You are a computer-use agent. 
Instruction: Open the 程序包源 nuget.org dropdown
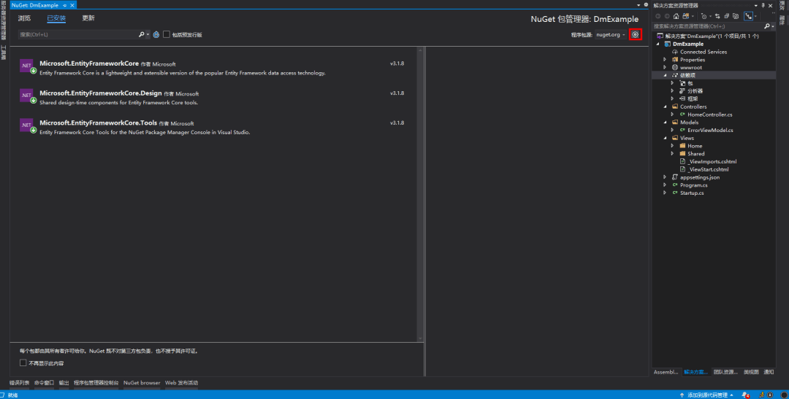coord(610,34)
